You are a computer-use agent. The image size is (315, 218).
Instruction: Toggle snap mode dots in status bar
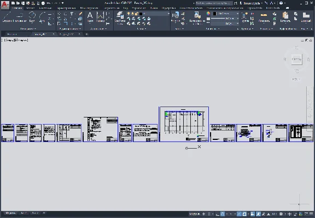pos(209,214)
